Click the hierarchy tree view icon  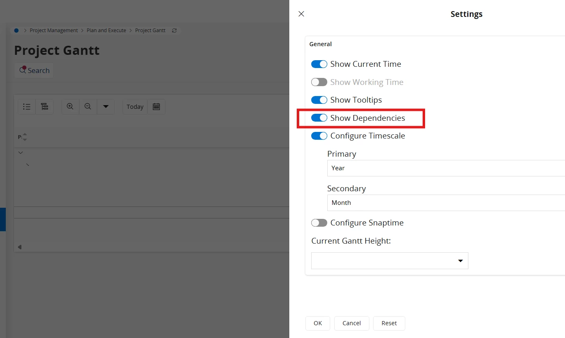tap(45, 107)
